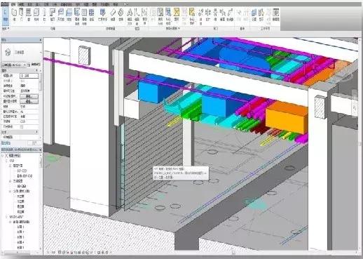Click the Edit Type button in Properties
Image resolution: width=363 pixels, height=259 pixels.
click(x=34, y=65)
